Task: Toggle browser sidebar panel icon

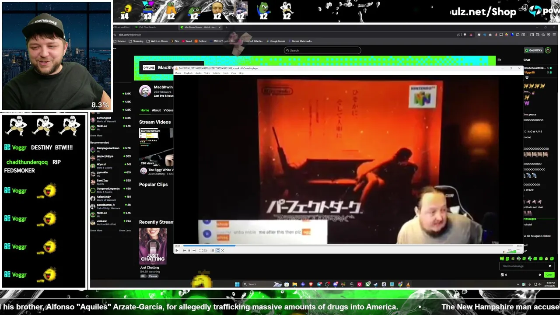Action: 532,35
